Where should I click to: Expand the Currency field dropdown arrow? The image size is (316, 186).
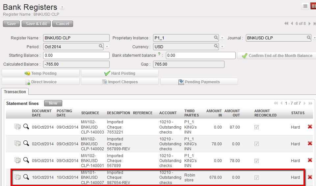[222, 47]
